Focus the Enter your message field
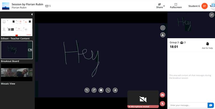This screenshot has height=109, width=215. tap(188, 105)
